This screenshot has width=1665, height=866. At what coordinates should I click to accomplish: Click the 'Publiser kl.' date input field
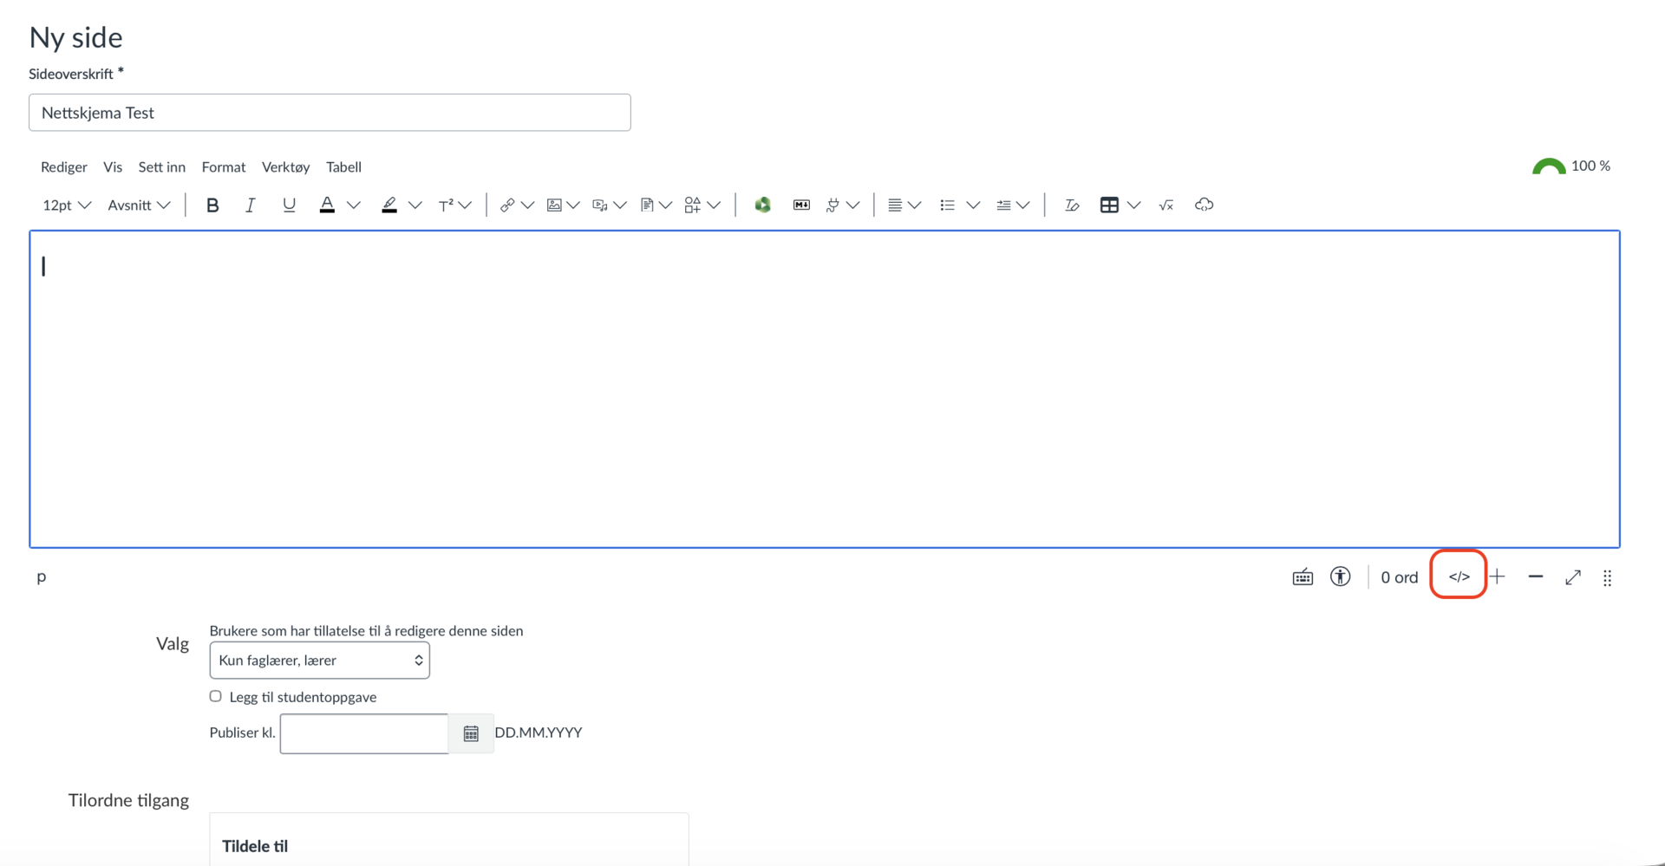coord(364,733)
